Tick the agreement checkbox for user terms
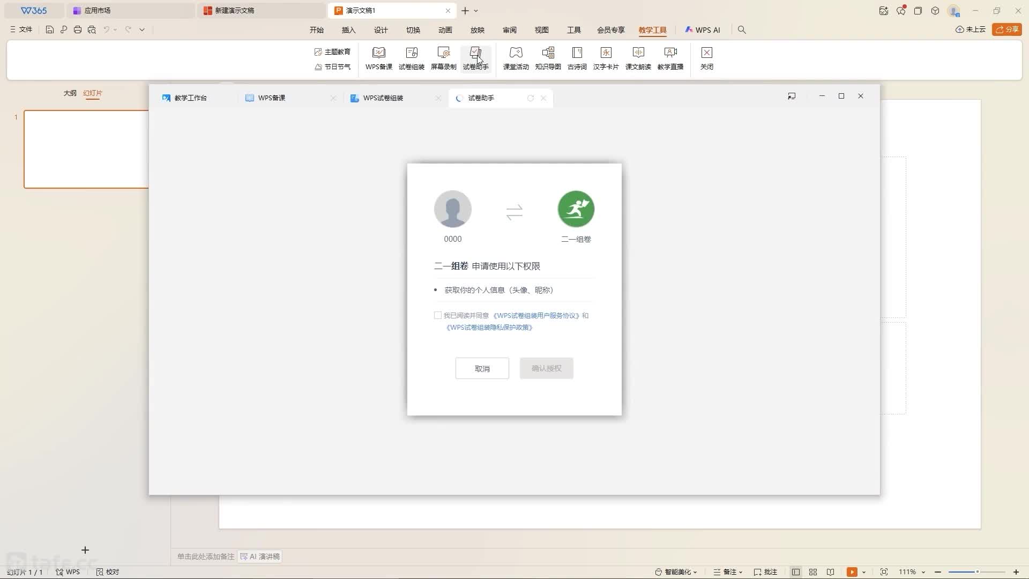The image size is (1029, 579). pyautogui.click(x=438, y=315)
